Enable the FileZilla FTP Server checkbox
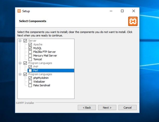The image size is (159, 122). [x=30, y=52]
